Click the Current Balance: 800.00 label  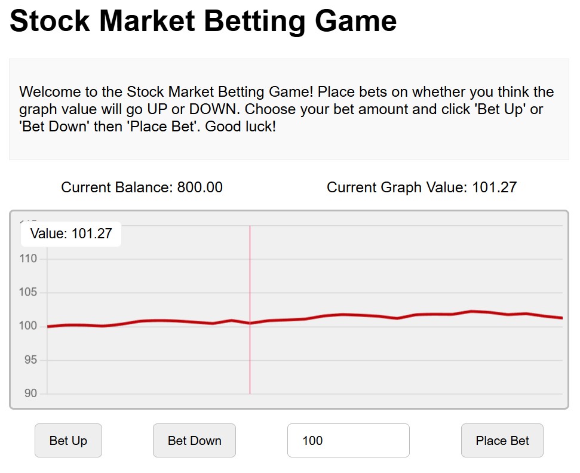[142, 187]
